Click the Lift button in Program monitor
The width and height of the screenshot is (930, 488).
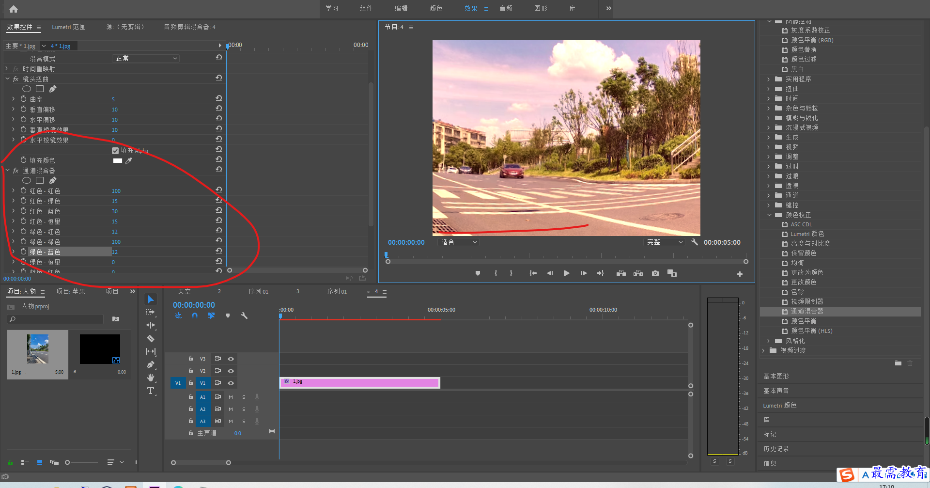[x=621, y=273]
